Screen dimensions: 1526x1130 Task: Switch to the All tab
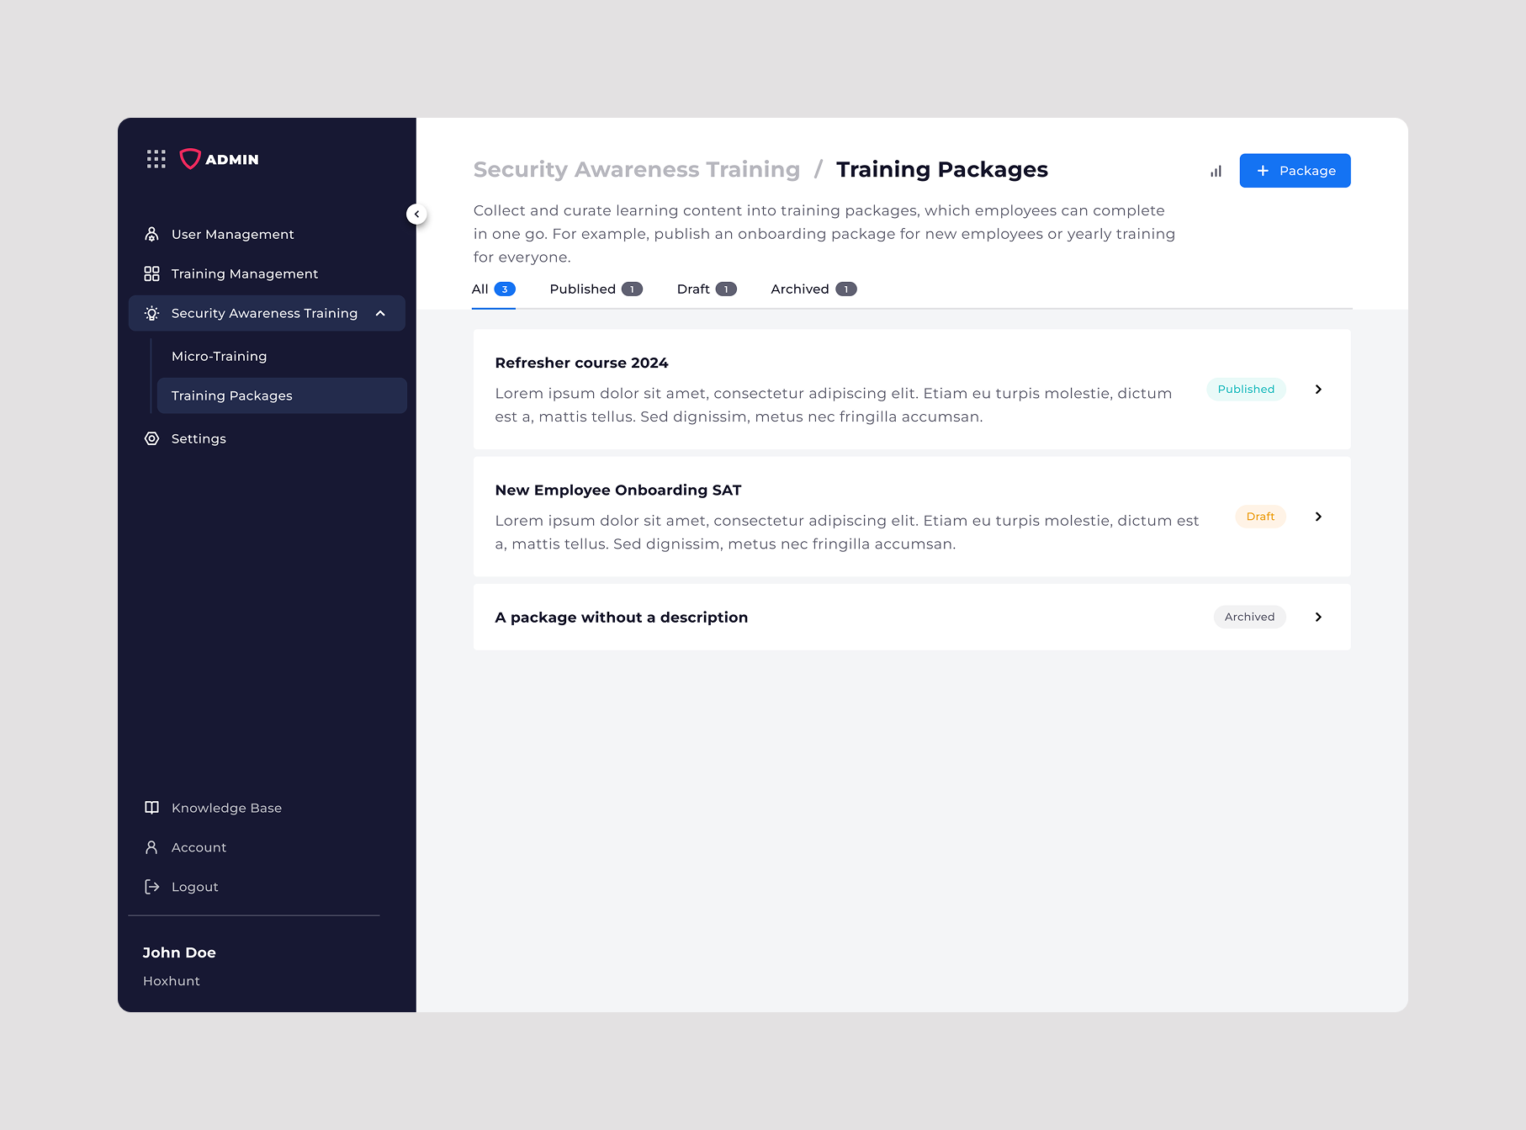[x=494, y=289]
